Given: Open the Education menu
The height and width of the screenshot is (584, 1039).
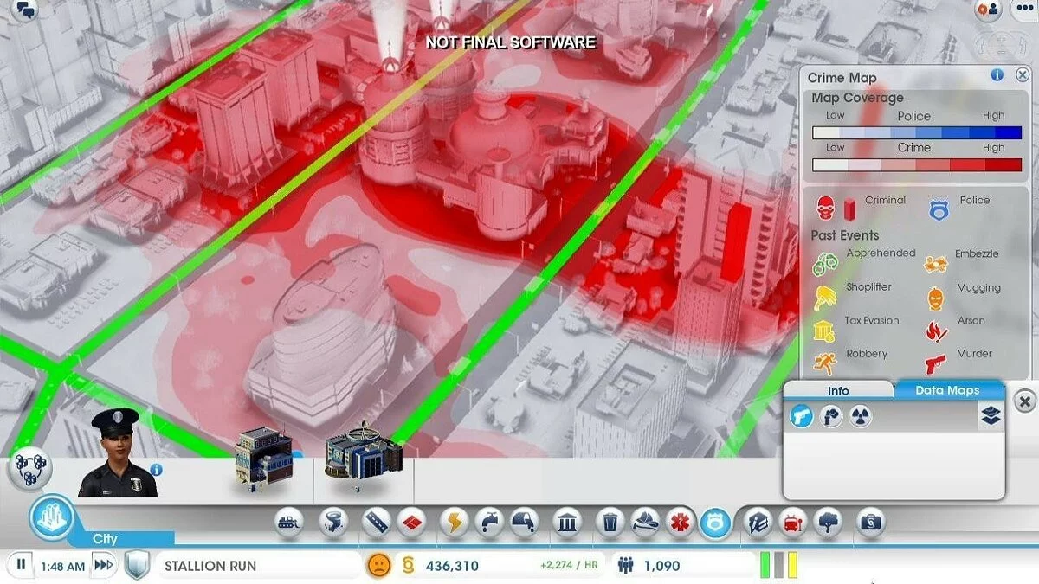Looking at the screenshot, I should pos(758,522).
